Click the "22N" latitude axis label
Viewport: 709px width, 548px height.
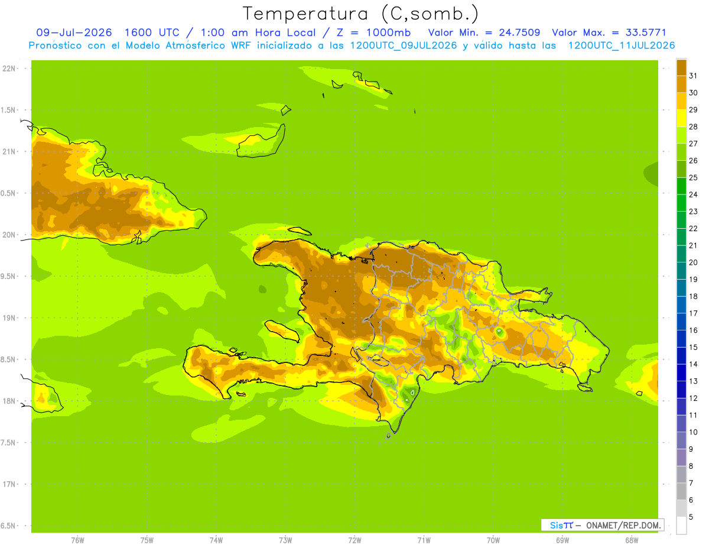8,69
